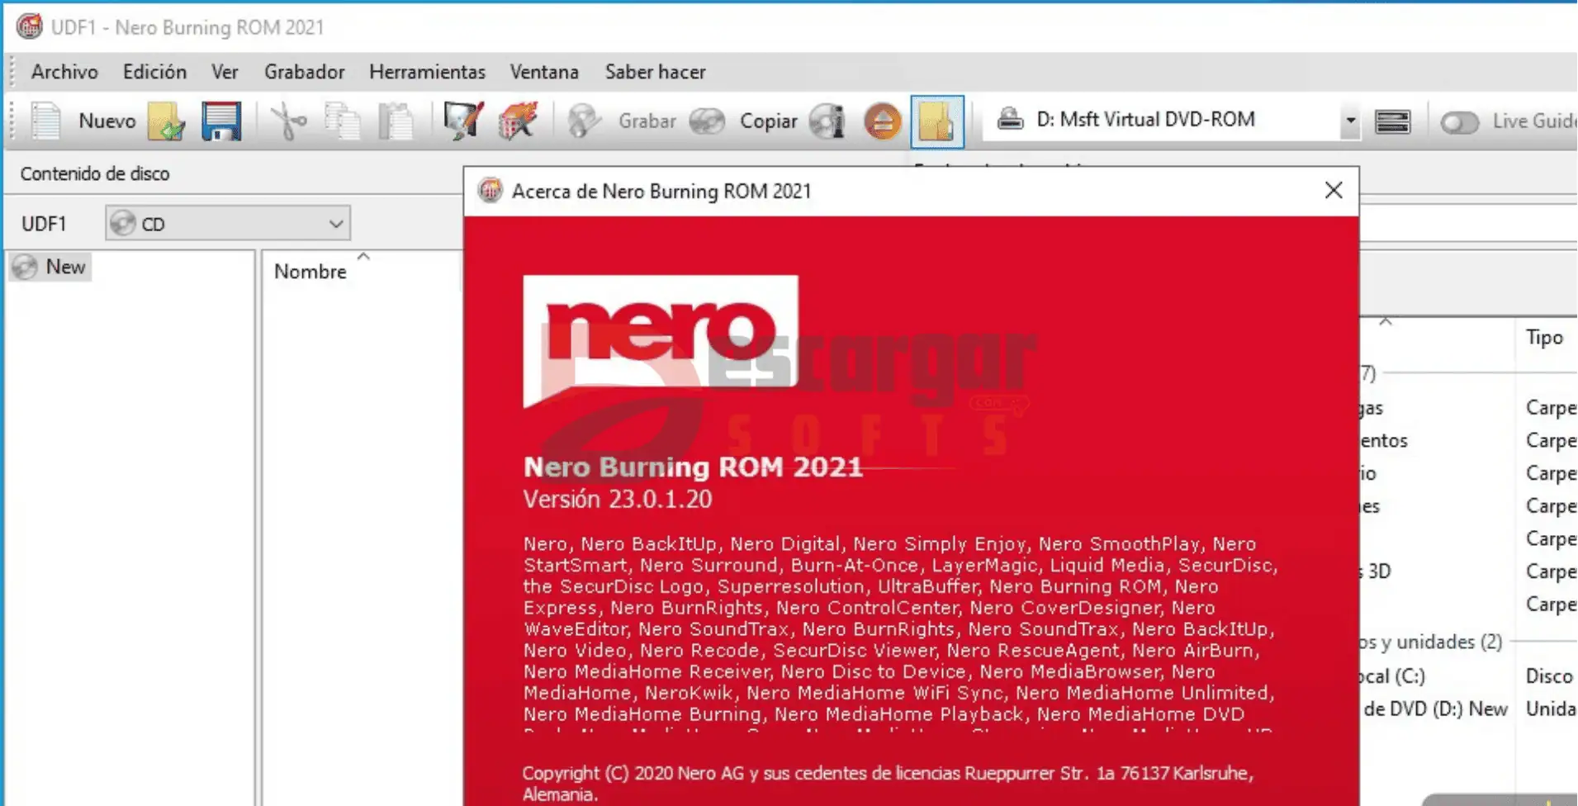Click the Nuevo new compilation icon
This screenshot has width=1578, height=806.
click(48, 121)
